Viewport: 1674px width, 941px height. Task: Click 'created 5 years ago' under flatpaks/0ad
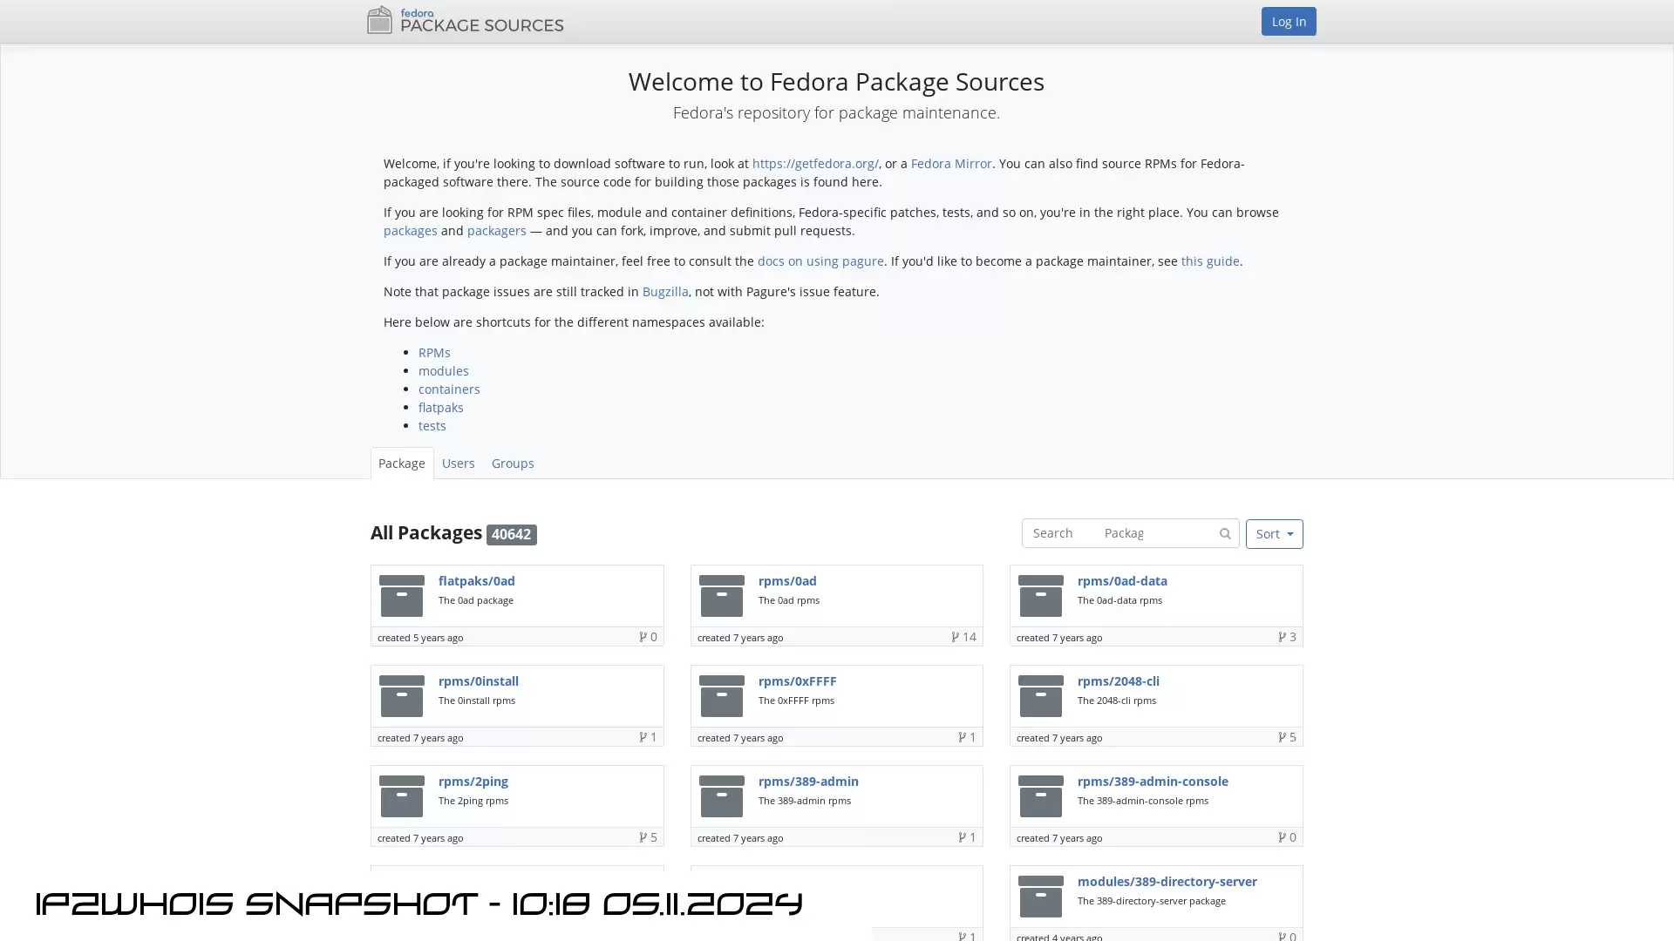point(420,638)
